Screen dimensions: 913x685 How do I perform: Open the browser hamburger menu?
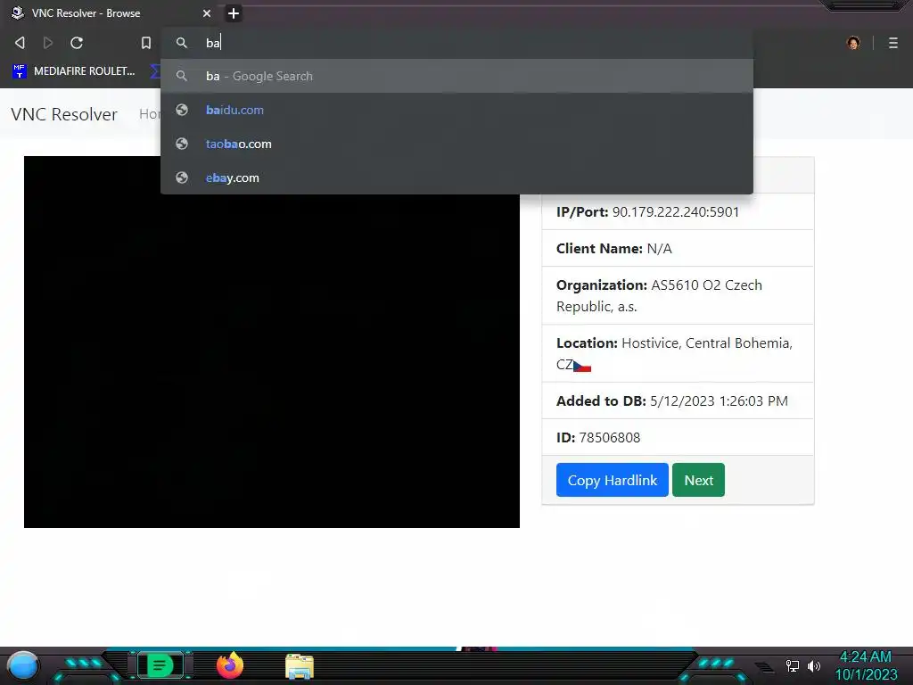(892, 43)
